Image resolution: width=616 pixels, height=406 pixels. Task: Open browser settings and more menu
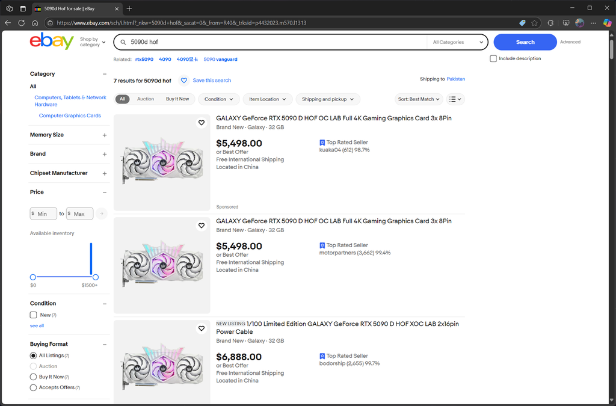click(x=593, y=23)
